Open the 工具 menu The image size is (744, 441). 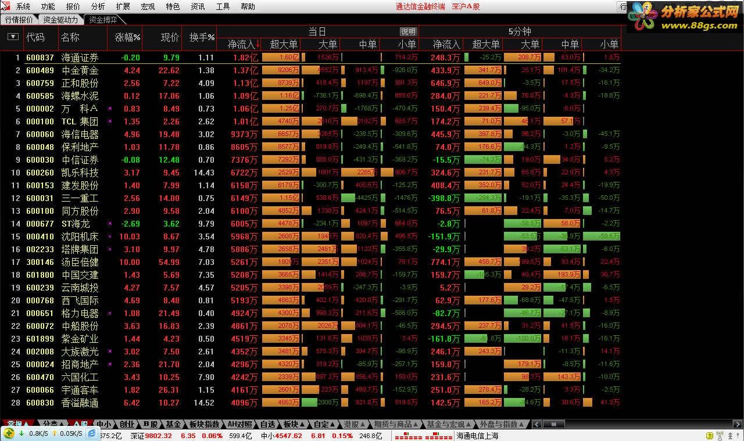coord(223,6)
